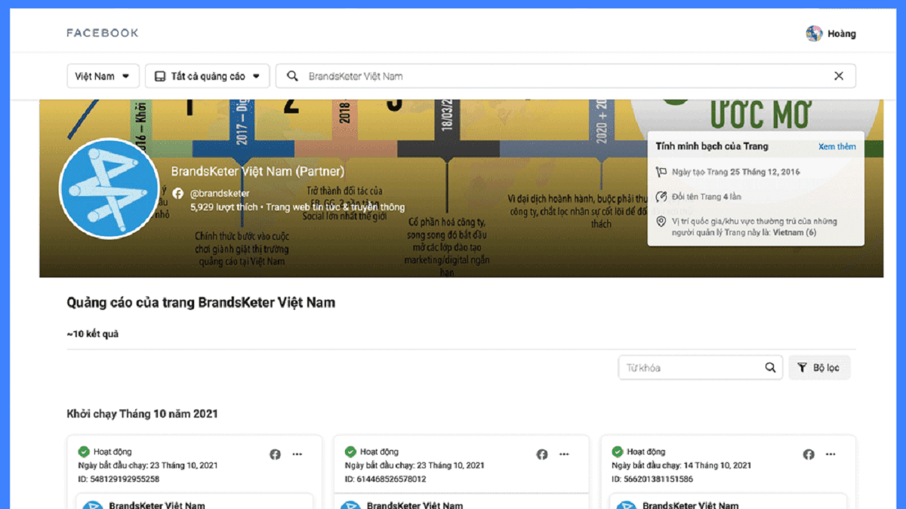Click the Xem thêm link

pyautogui.click(x=837, y=146)
